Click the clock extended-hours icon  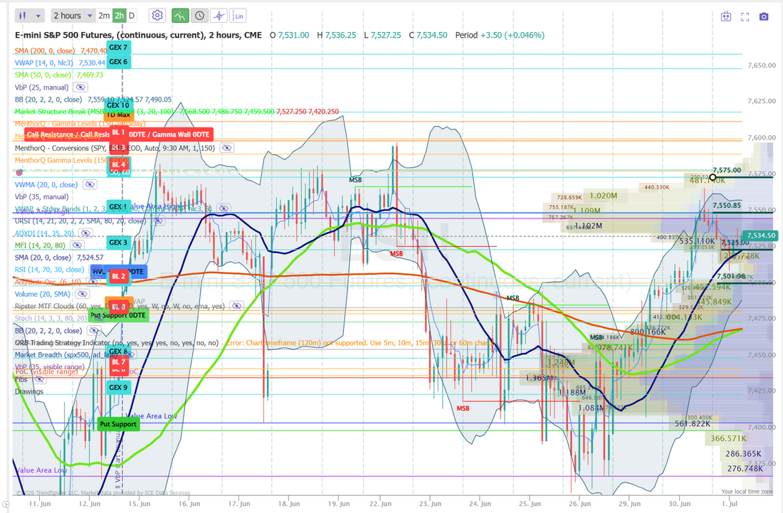(x=199, y=16)
